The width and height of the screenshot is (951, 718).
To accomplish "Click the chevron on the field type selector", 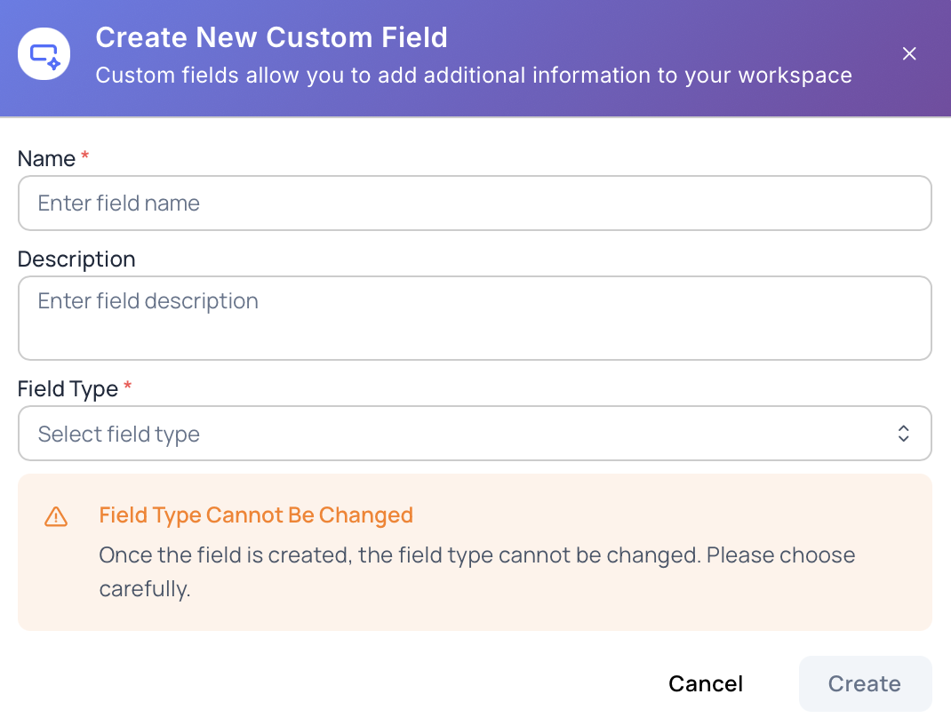I will (903, 434).
